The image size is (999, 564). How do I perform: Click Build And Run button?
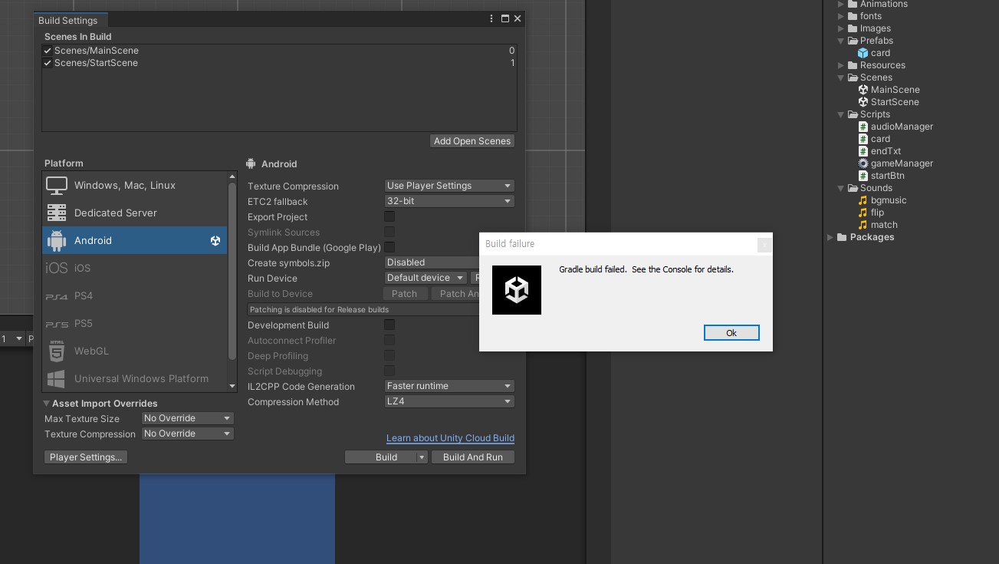pos(473,457)
